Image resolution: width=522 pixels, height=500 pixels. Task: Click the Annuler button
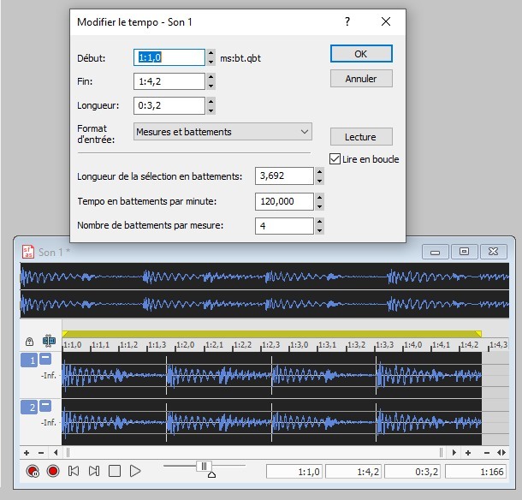pyautogui.click(x=361, y=79)
